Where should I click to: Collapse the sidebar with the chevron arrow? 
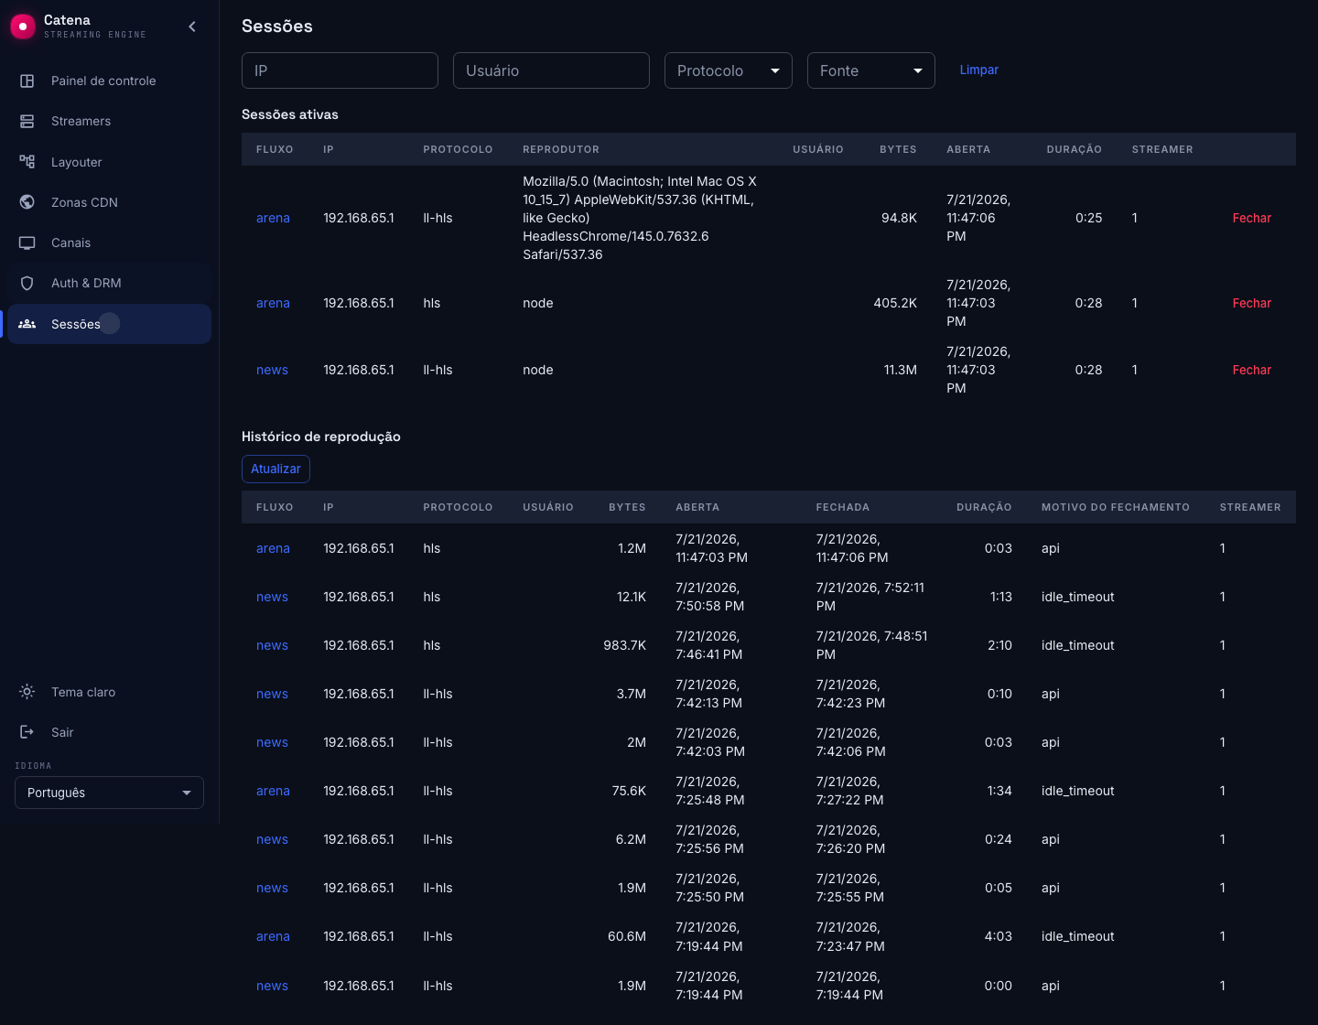(192, 27)
